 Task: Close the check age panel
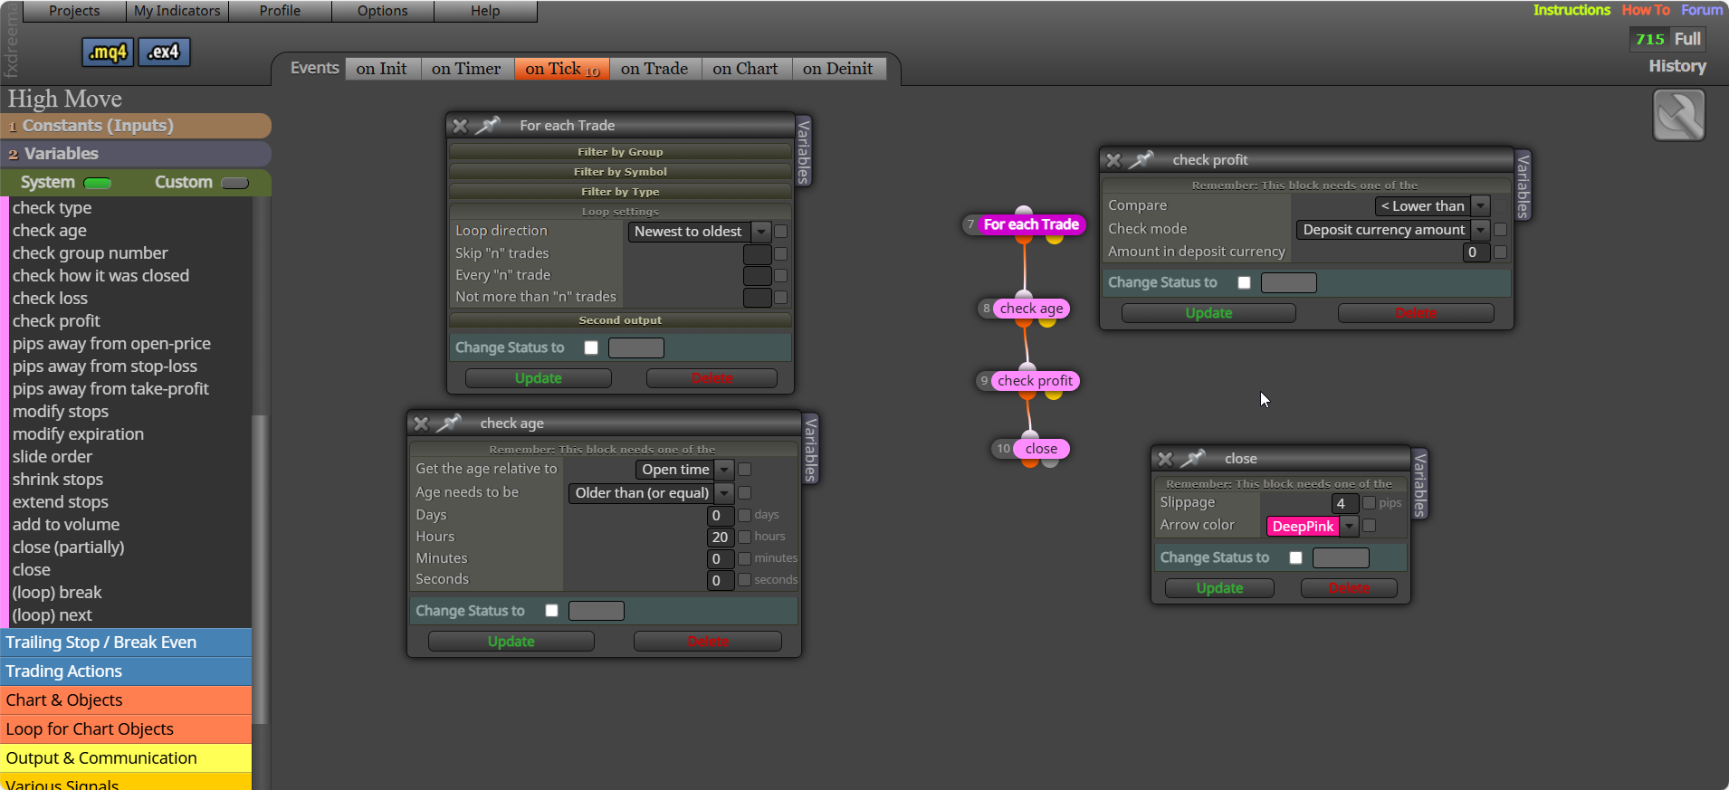point(421,424)
